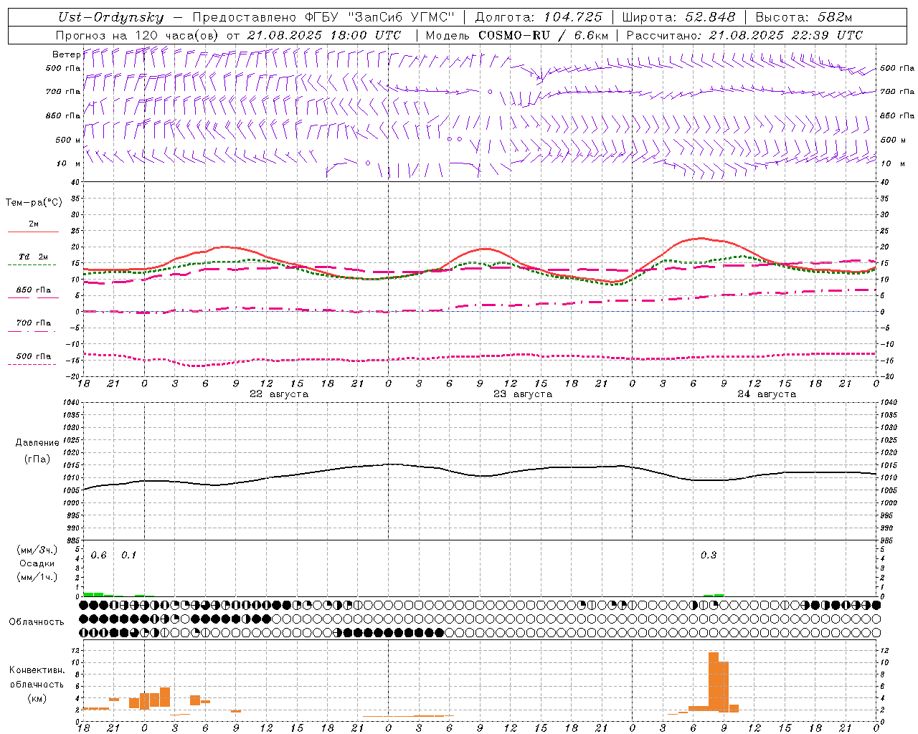This screenshot has width=918, height=734.
Task: Click the "Осадки" precipitation label
Action: tap(37, 563)
